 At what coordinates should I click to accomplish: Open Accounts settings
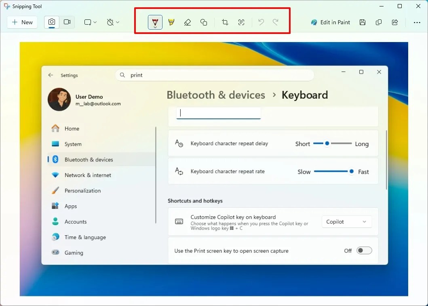click(x=101, y=222)
